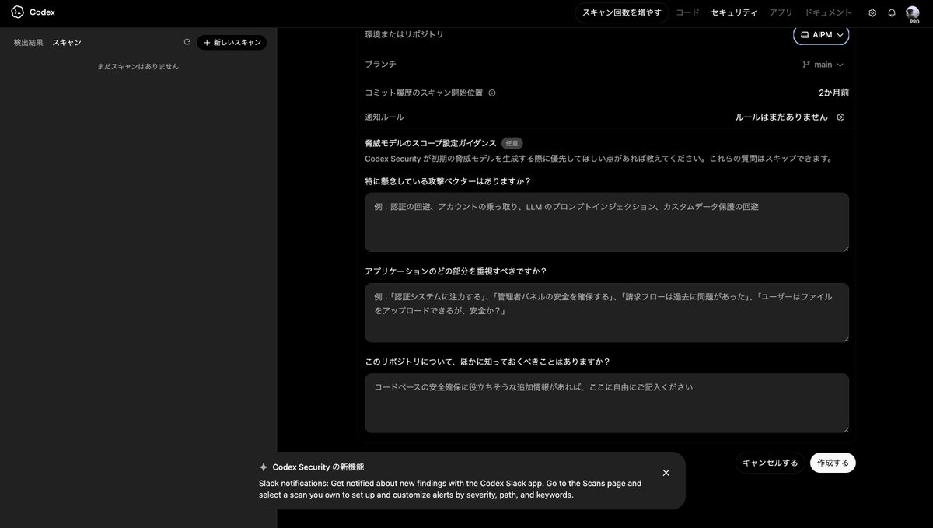Screen dimensions: 933x528
Task: Dismiss the Codex Security 新機能 banner
Action: click(666, 473)
